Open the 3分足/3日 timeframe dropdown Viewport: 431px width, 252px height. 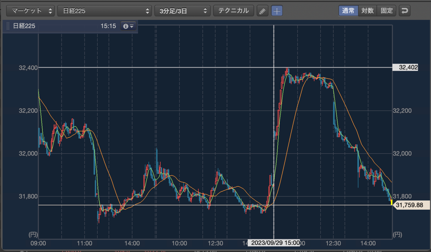coord(182,11)
